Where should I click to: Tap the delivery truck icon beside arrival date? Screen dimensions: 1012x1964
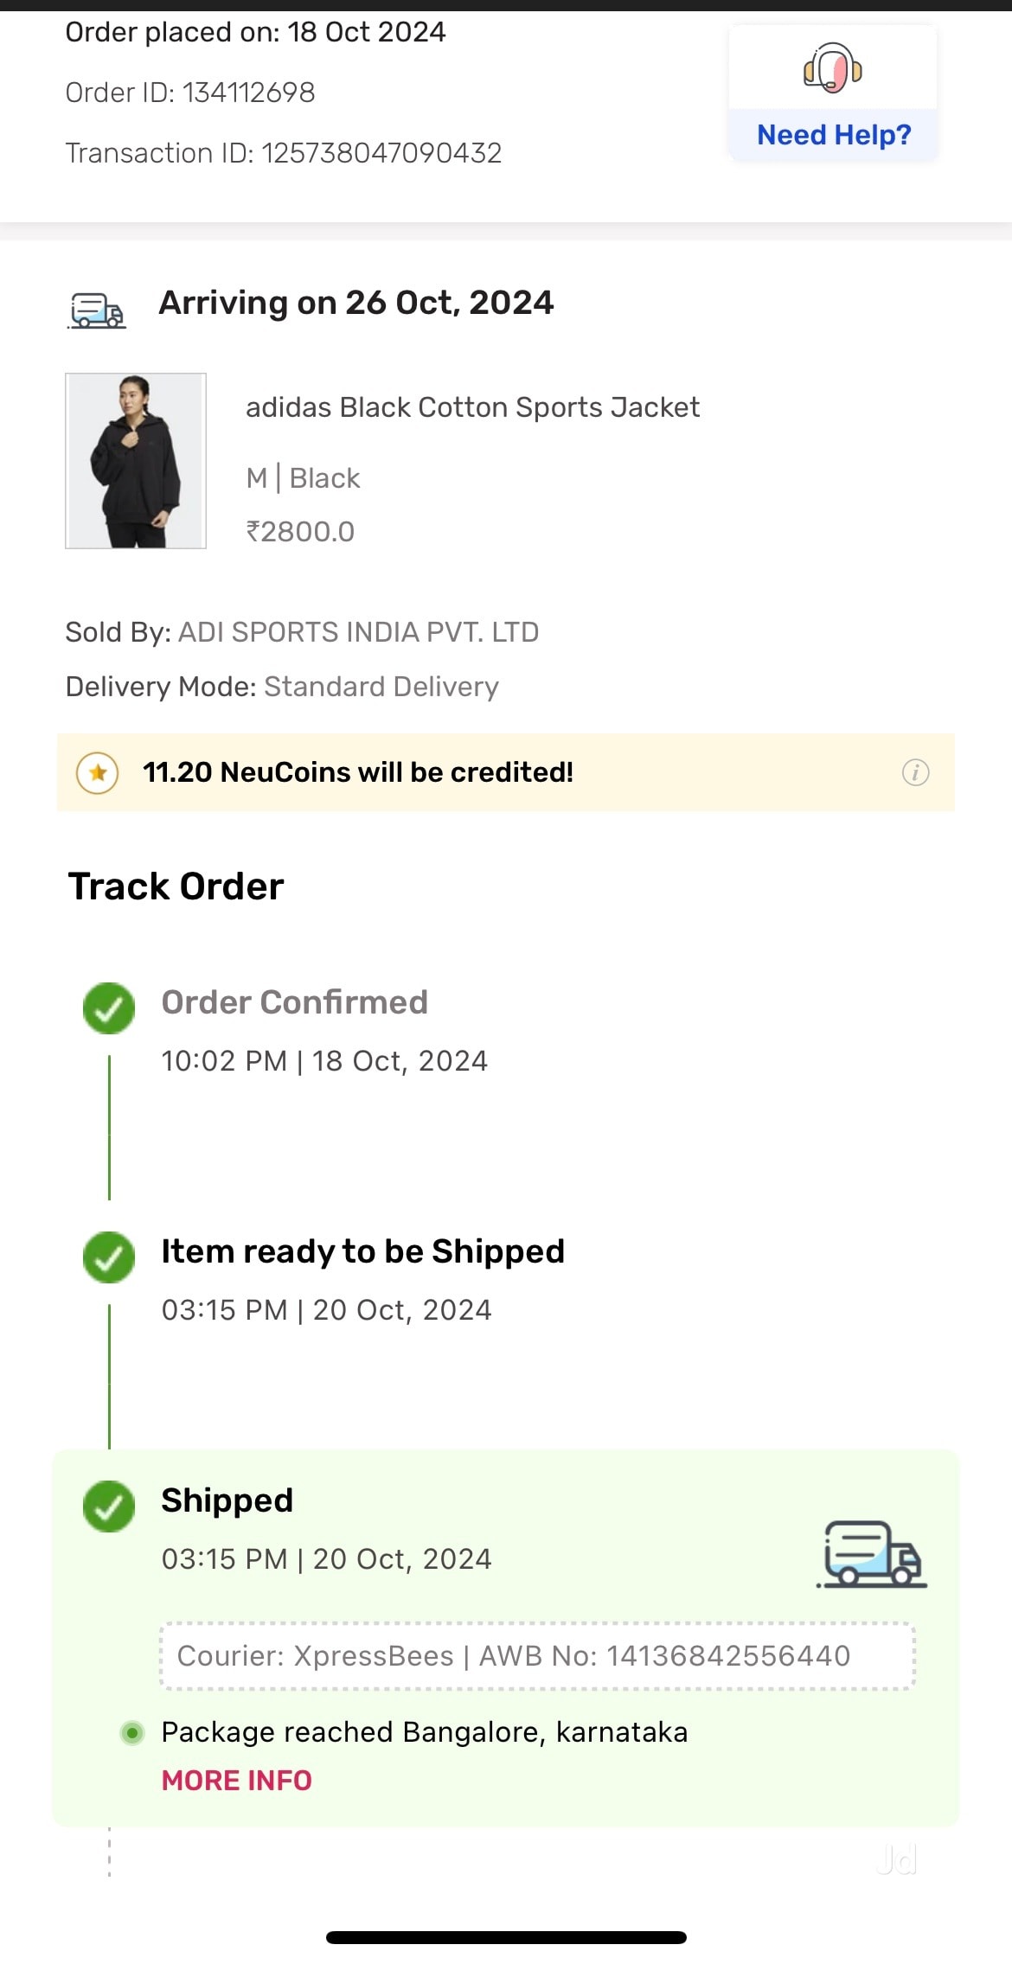pyautogui.click(x=97, y=310)
